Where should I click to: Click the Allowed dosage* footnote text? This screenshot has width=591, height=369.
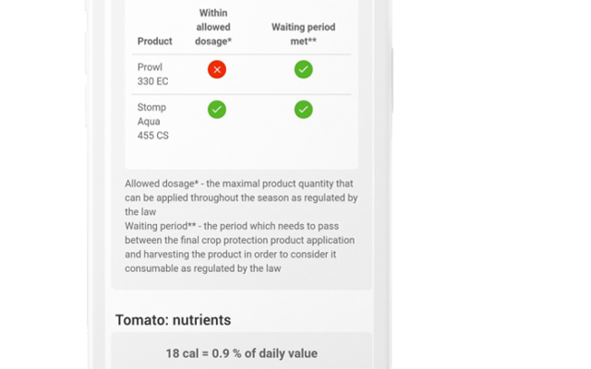(x=241, y=197)
